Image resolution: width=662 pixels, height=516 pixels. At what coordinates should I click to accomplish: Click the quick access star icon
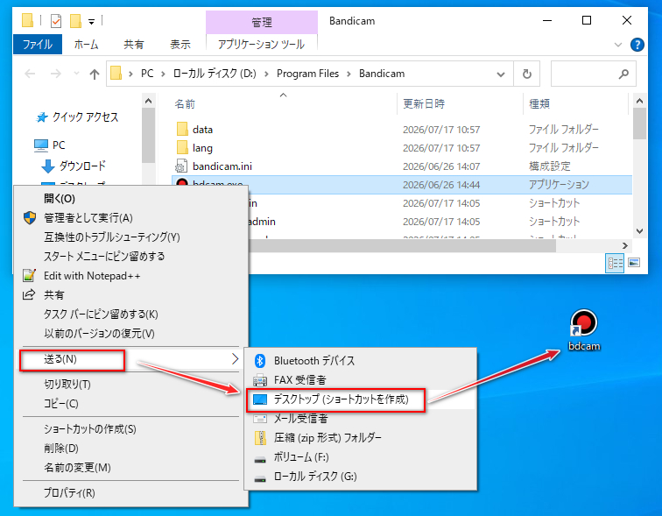pos(42,117)
